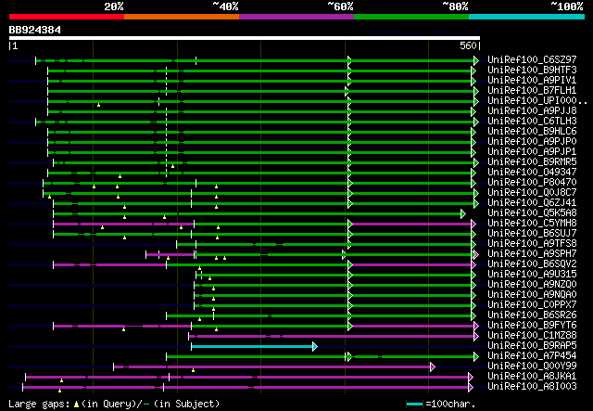
Task: Click the UniRef100_A9NQA0 hit label
Action: point(532,295)
